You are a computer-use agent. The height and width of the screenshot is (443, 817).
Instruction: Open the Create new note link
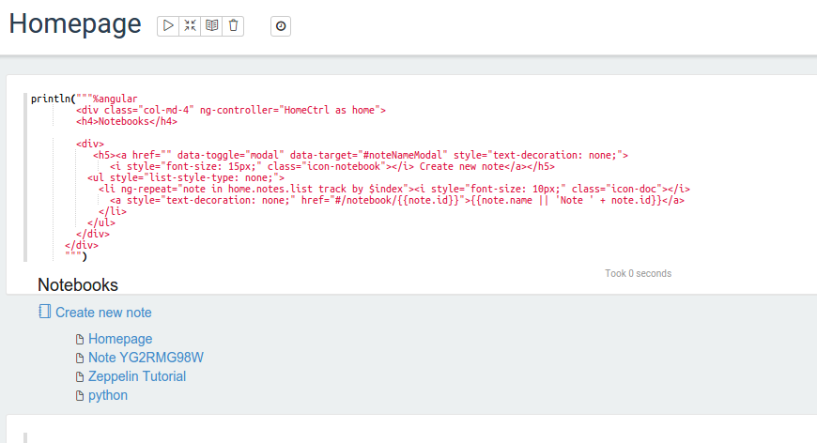103,313
